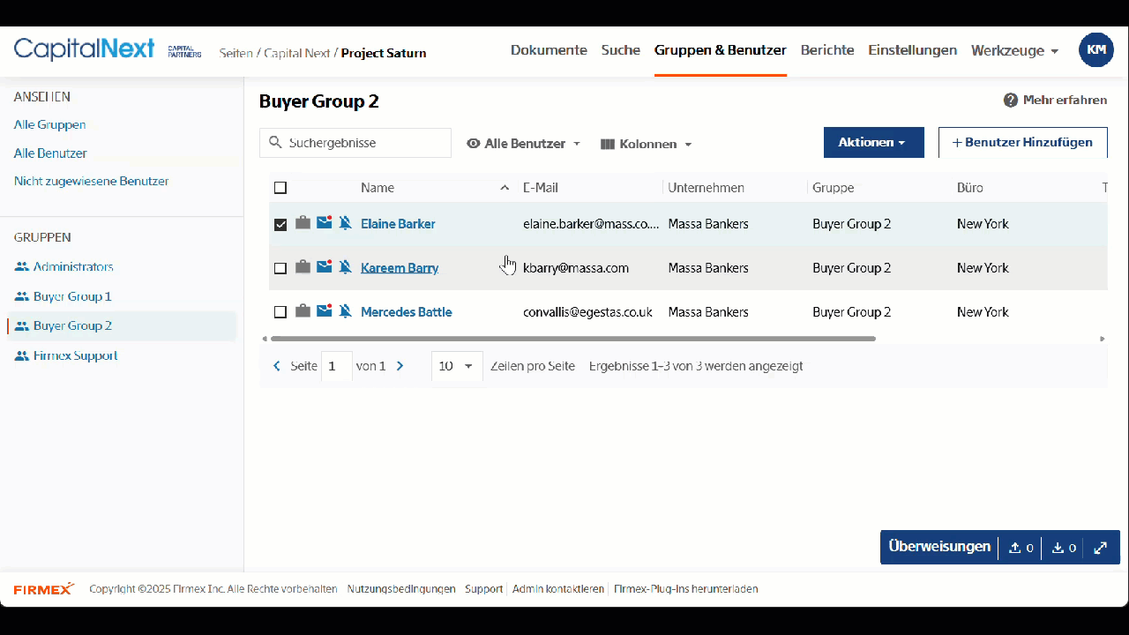Open the Aktionen dropdown button
This screenshot has width=1129, height=635.
click(x=874, y=142)
